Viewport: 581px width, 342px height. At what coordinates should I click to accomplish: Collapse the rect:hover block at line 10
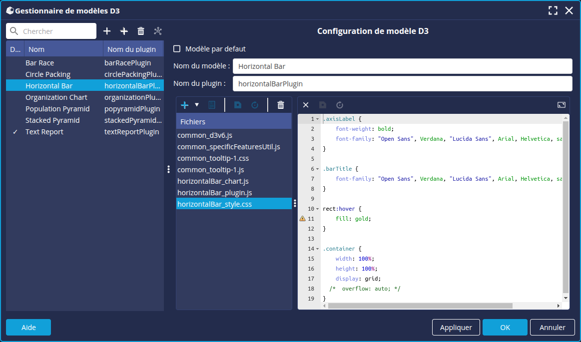pyautogui.click(x=318, y=209)
